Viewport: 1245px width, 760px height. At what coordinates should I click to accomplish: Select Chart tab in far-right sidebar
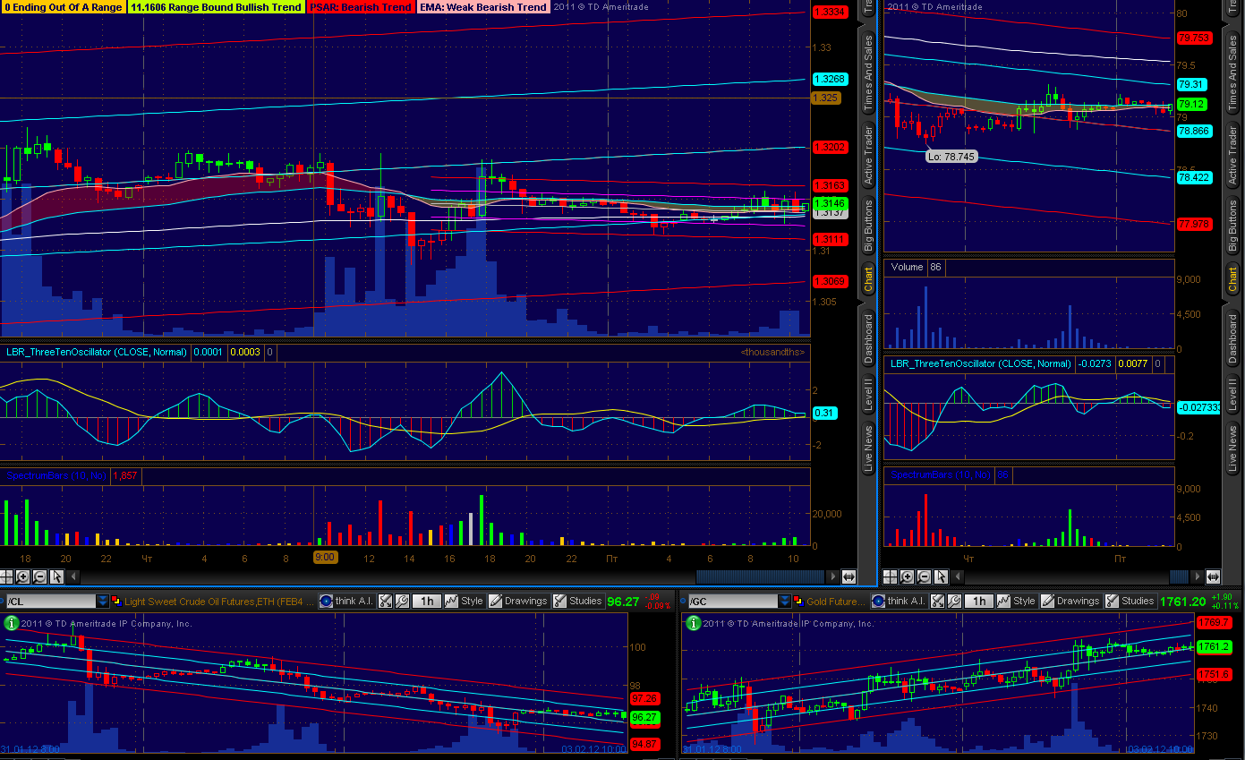(1232, 280)
